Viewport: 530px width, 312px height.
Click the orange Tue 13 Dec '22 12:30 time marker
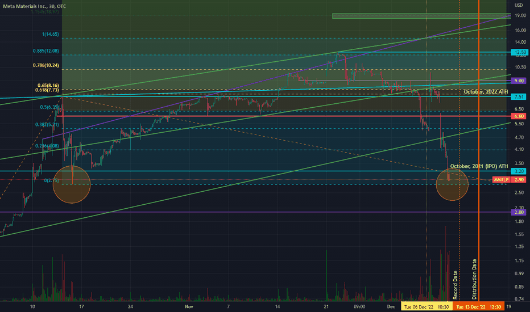click(x=478, y=306)
